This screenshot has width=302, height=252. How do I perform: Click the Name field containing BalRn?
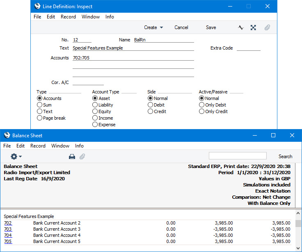point(164,40)
